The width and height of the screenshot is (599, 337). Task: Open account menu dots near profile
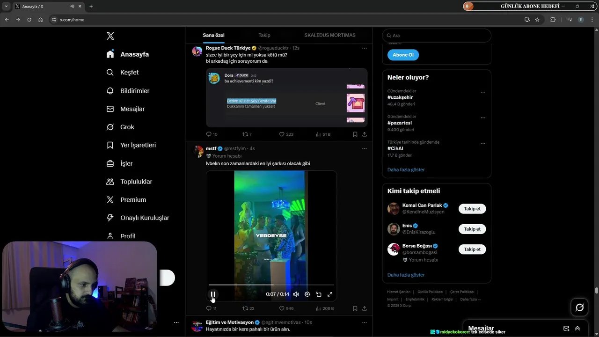tap(176, 322)
